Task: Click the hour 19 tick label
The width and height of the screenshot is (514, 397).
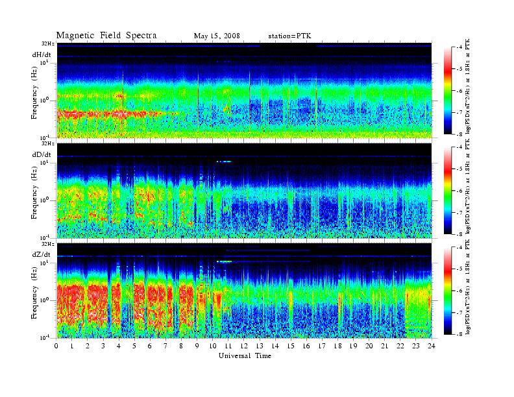Action: click(x=353, y=346)
